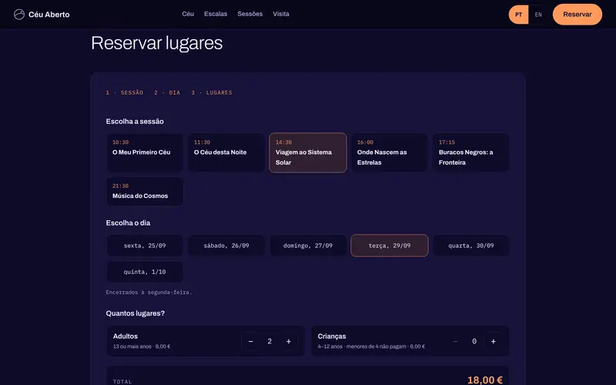
Task: Select day domingo, 27/09
Action: [x=308, y=246]
